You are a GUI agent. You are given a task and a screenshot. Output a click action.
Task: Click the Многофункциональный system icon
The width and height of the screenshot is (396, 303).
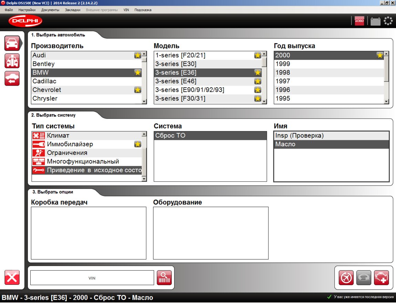[39, 161]
